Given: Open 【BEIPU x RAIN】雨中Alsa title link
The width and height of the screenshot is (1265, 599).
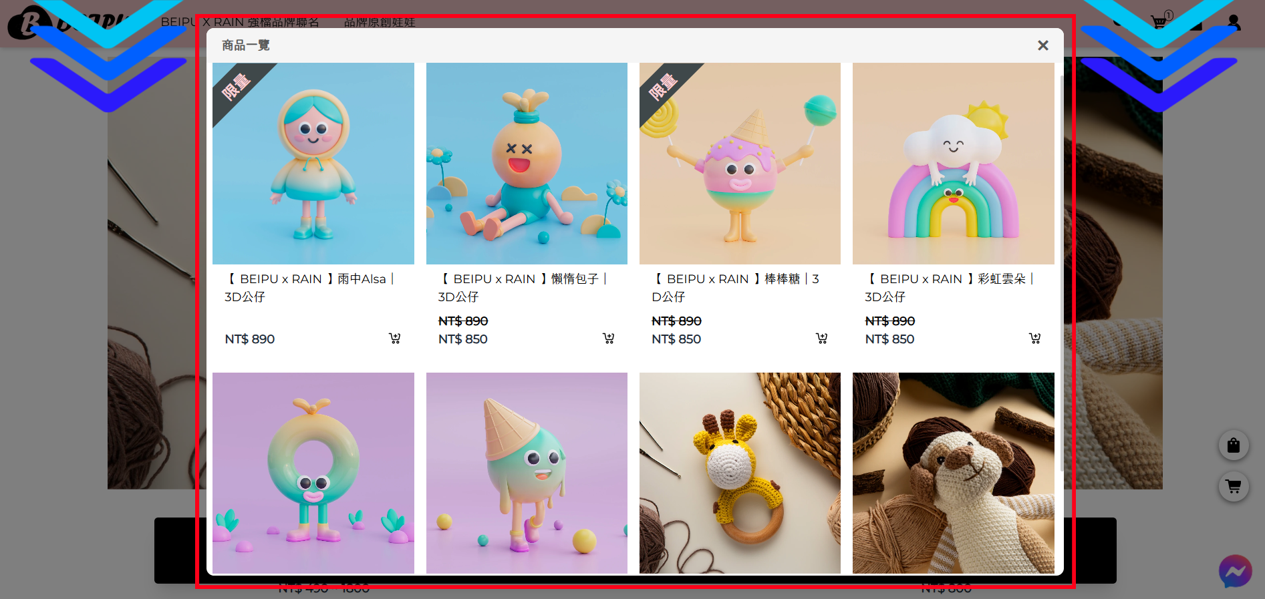Looking at the screenshot, I should 310,288.
